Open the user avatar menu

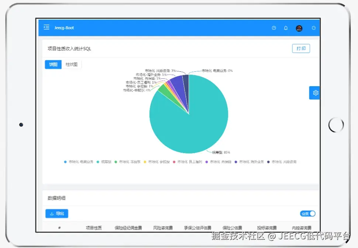click(x=299, y=28)
